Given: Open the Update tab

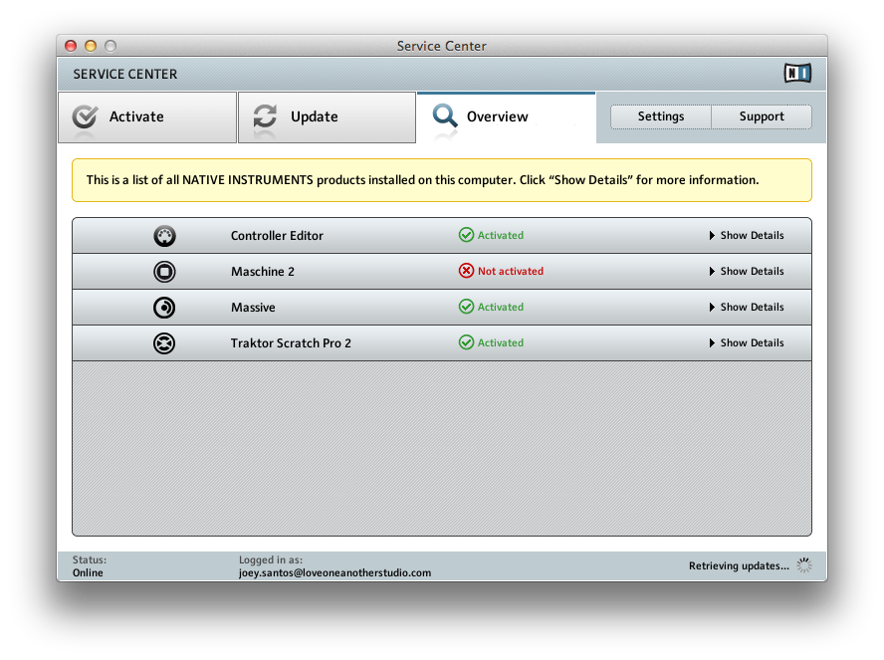Looking at the screenshot, I should coord(327,117).
